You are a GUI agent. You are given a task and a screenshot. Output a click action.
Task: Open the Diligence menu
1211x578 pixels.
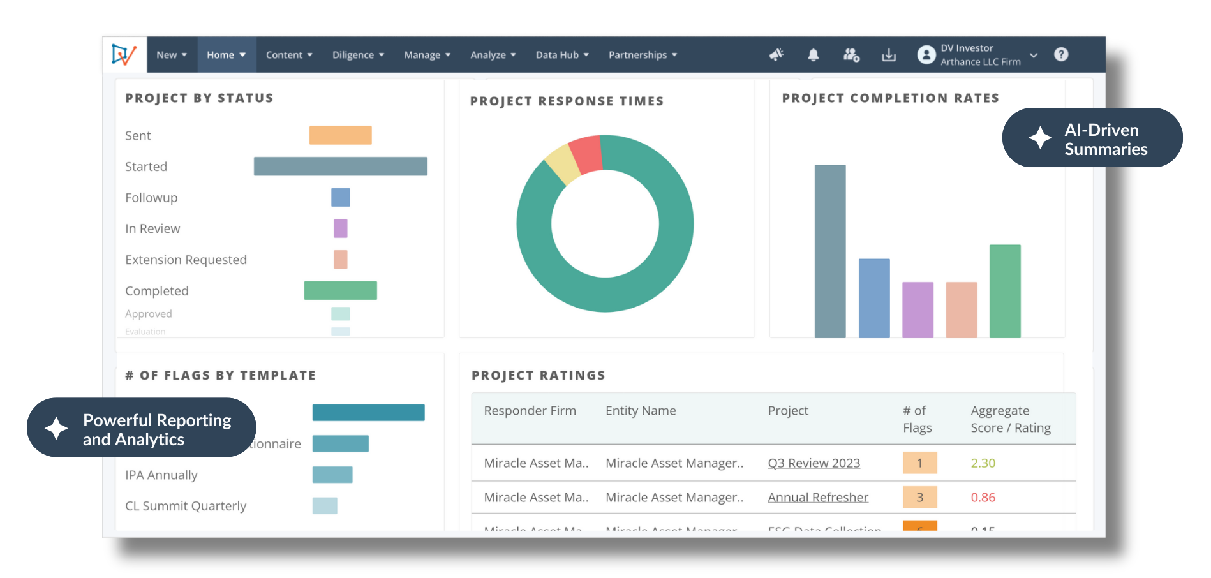click(x=358, y=55)
